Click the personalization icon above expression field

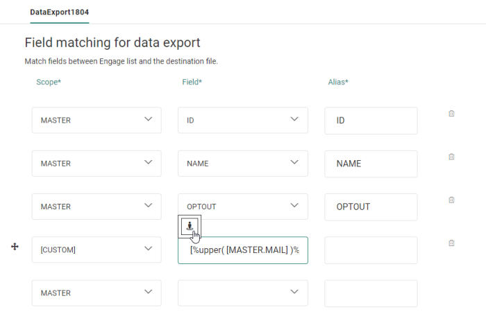coord(190,226)
